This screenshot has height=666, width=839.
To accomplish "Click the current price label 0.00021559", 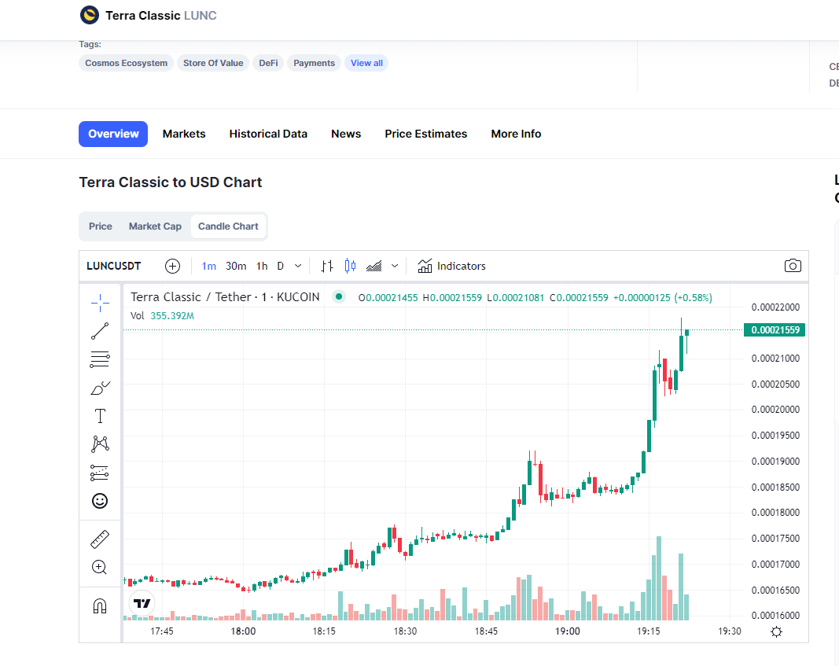I will tap(775, 330).
